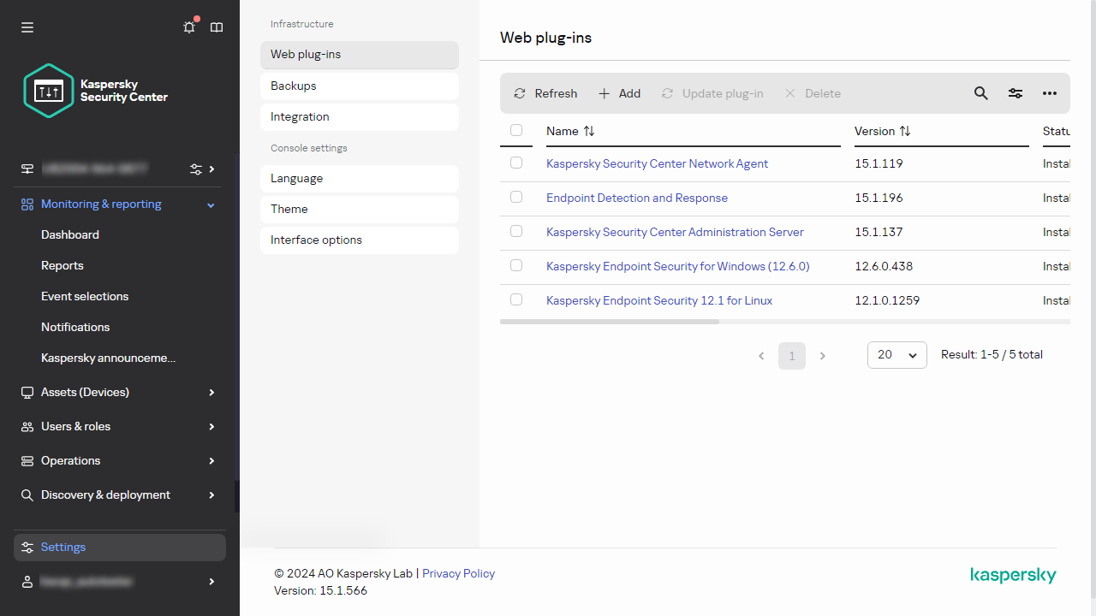Click the horizontal table scrollbar
The height and width of the screenshot is (616, 1096).
(610, 322)
